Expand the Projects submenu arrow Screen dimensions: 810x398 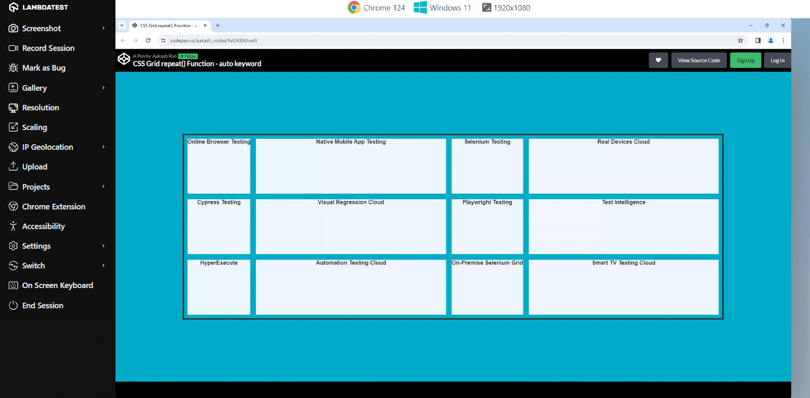point(103,186)
